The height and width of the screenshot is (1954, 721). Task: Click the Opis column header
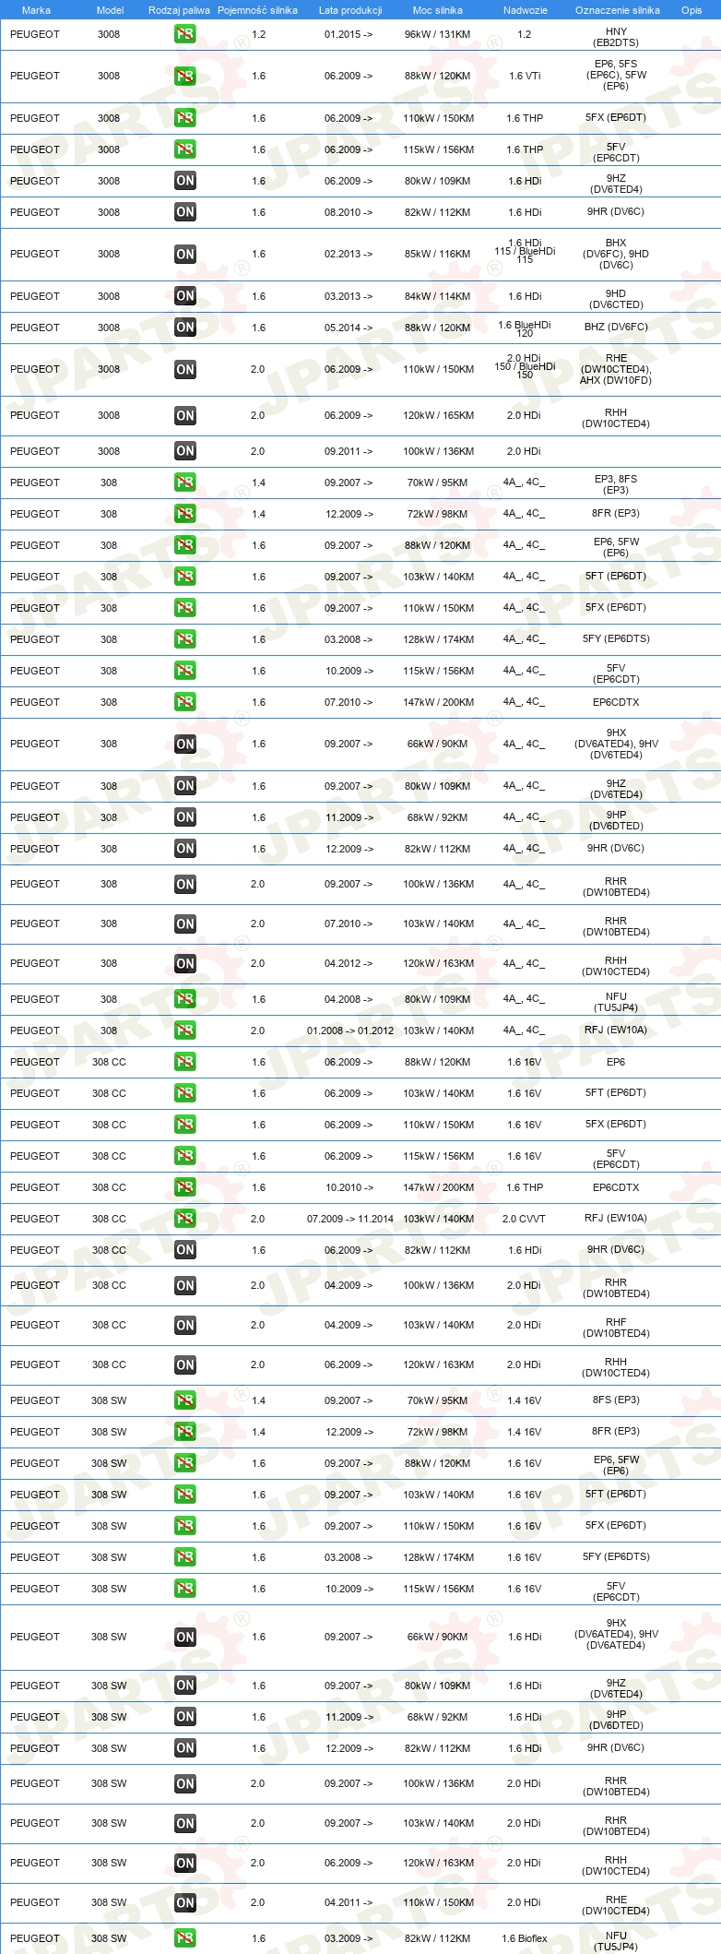691,10
